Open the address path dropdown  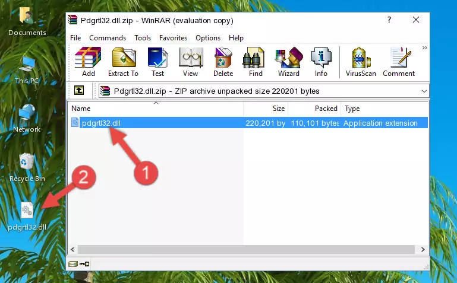click(x=424, y=91)
